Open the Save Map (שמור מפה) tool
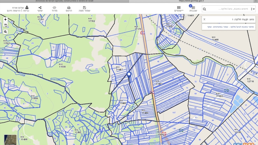Image resolution: width=258 pixels, height=145 pixels. pos(84,9)
